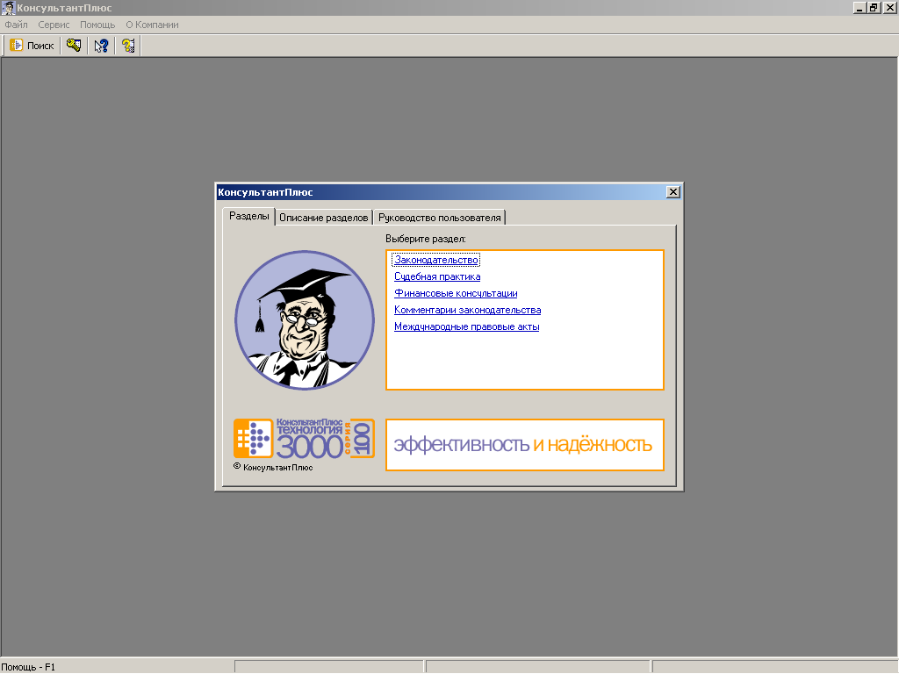The height and width of the screenshot is (674, 899).
Task: Switch to the Разделы tab
Action: [248, 216]
